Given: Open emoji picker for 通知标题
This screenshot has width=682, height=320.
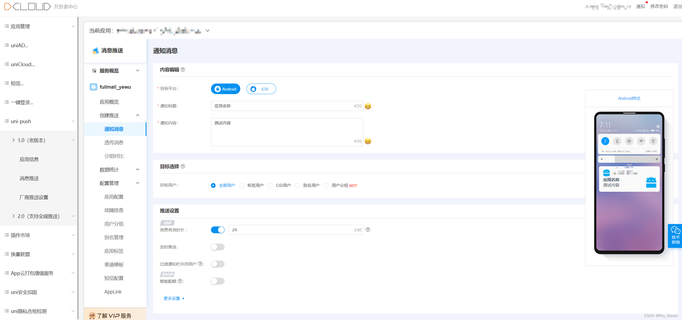Looking at the screenshot, I should (x=368, y=106).
